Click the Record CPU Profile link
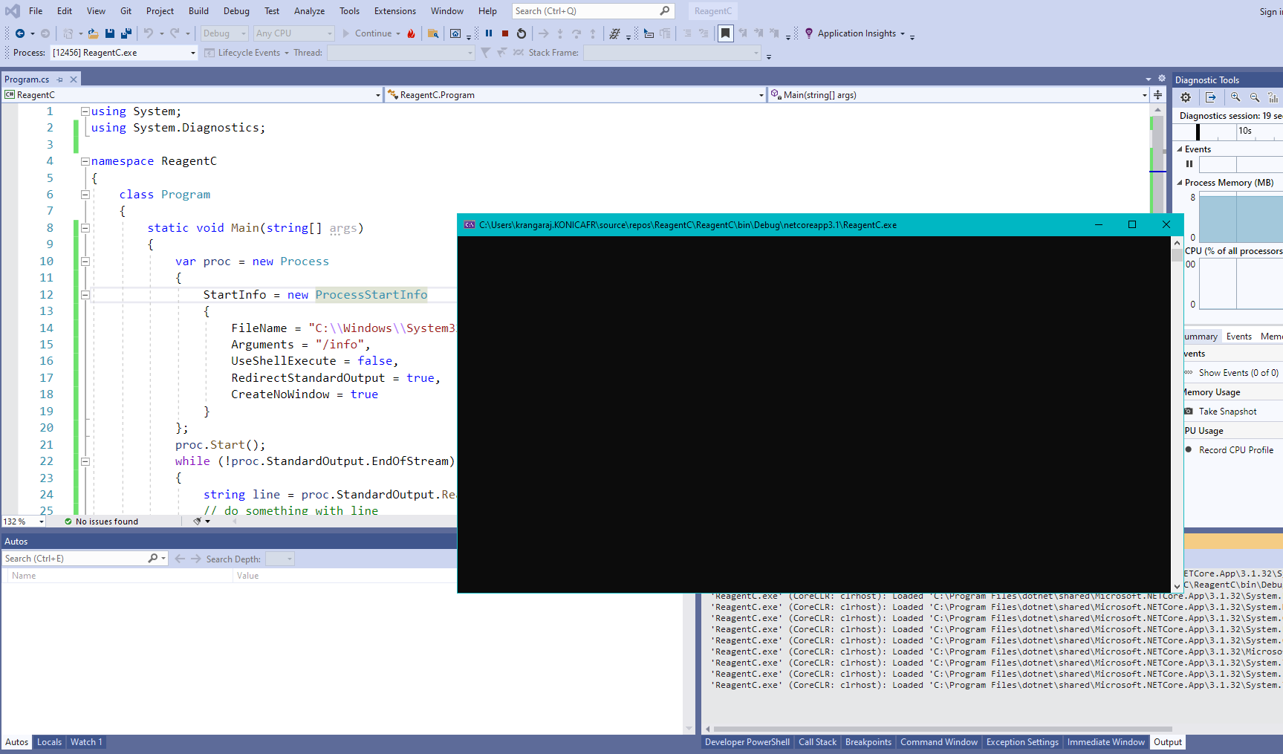This screenshot has height=754, width=1283. [x=1236, y=450]
